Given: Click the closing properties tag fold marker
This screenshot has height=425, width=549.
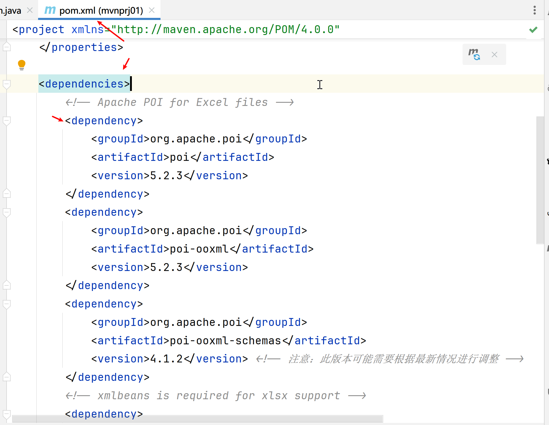Looking at the screenshot, I should tap(7, 47).
